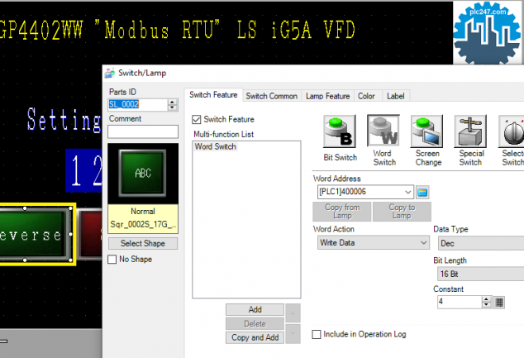The image size is (524, 358).
Task: Click the Delete button
Action: pyautogui.click(x=255, y=323)
